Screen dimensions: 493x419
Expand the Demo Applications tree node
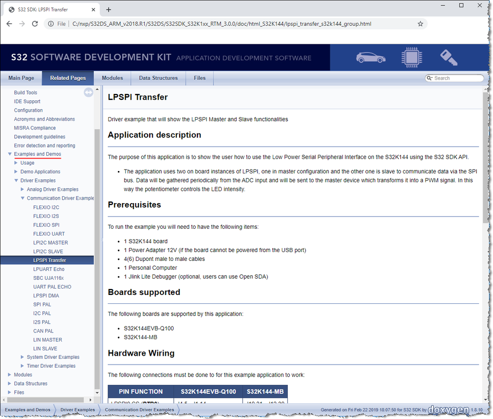[x=16, y=171]
